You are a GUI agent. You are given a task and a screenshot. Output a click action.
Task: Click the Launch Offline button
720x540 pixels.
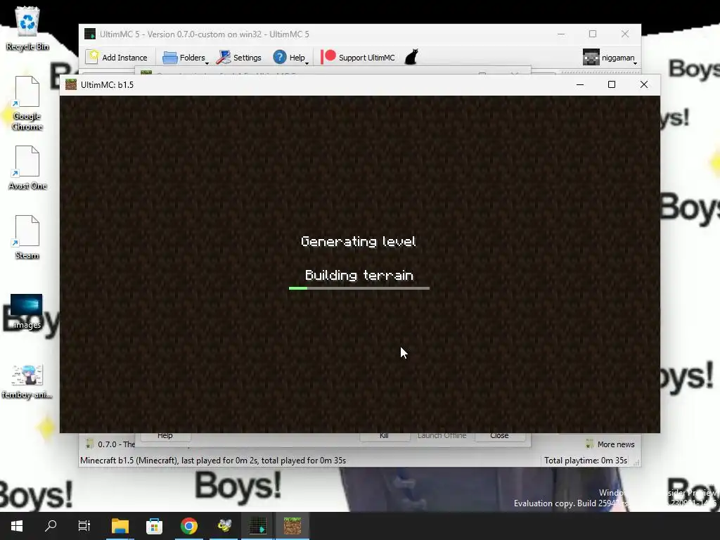(x=442, y=436)
